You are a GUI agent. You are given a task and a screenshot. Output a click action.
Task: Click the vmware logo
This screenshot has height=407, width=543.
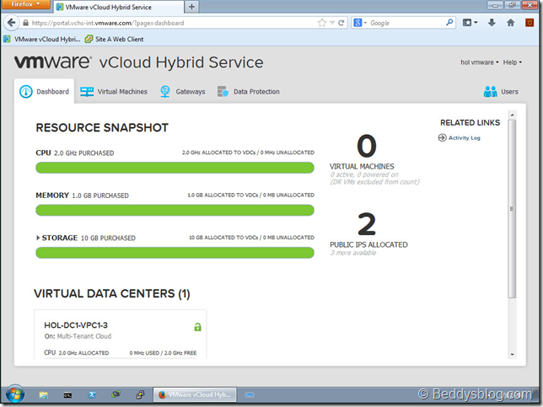(52, 62)
